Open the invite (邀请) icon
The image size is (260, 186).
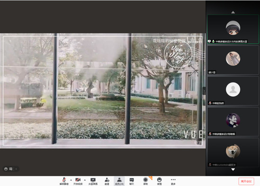tap(107, 181)
